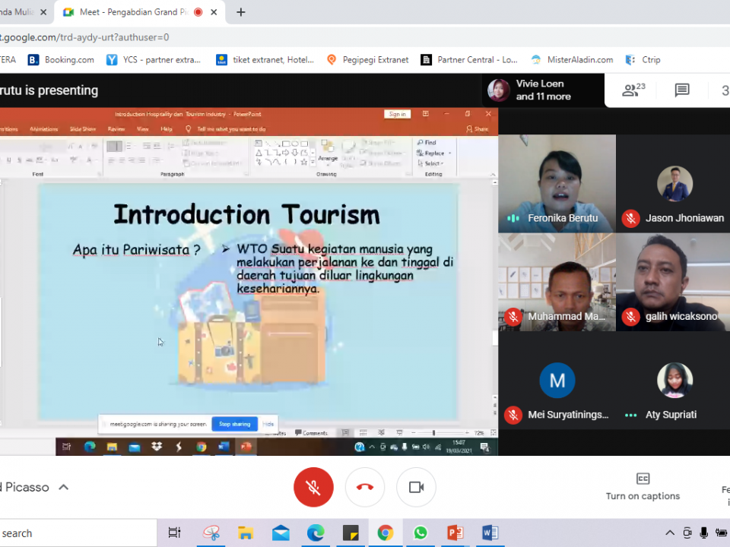This screenshot has height=547, width=730.
Task: Select Feronika Berutu's video tile
Action: (x=557, y=184)
